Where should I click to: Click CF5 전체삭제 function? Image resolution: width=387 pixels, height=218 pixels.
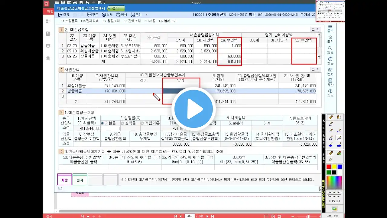[90, 21]
